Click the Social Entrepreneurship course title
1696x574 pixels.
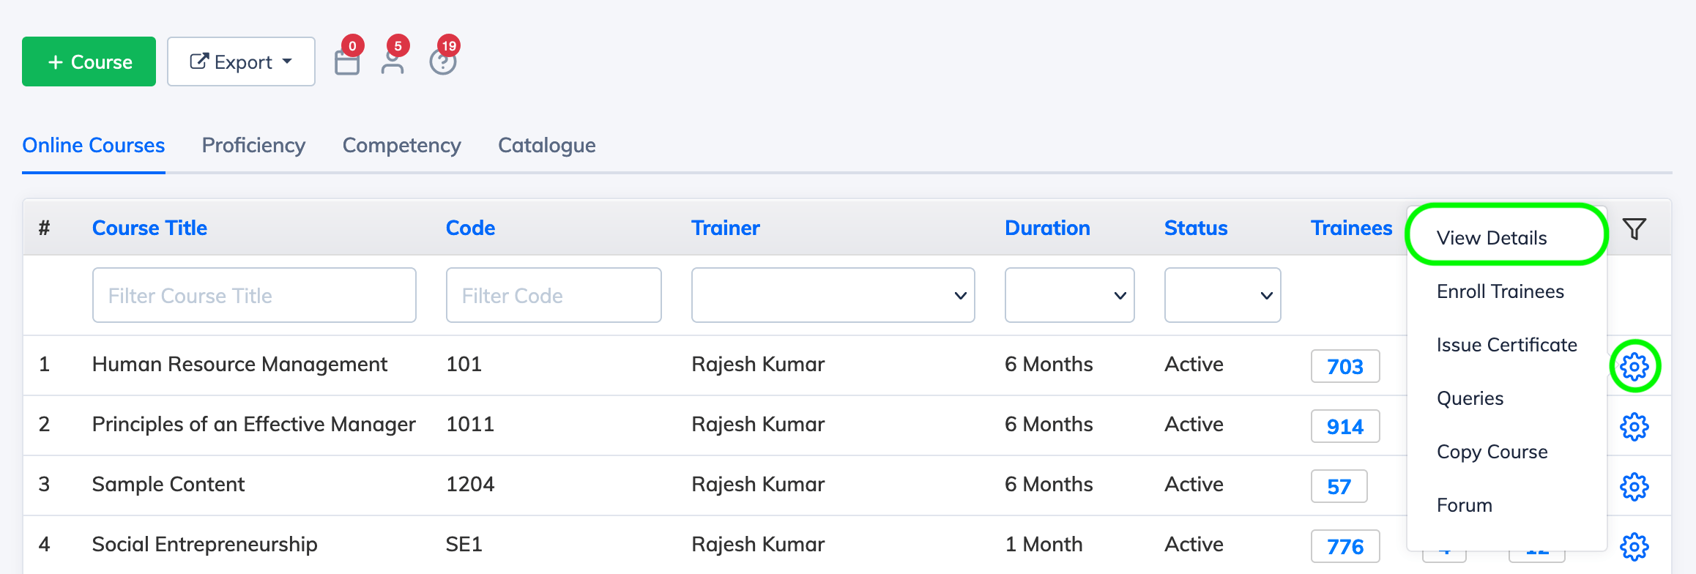[x=204, y=544]
